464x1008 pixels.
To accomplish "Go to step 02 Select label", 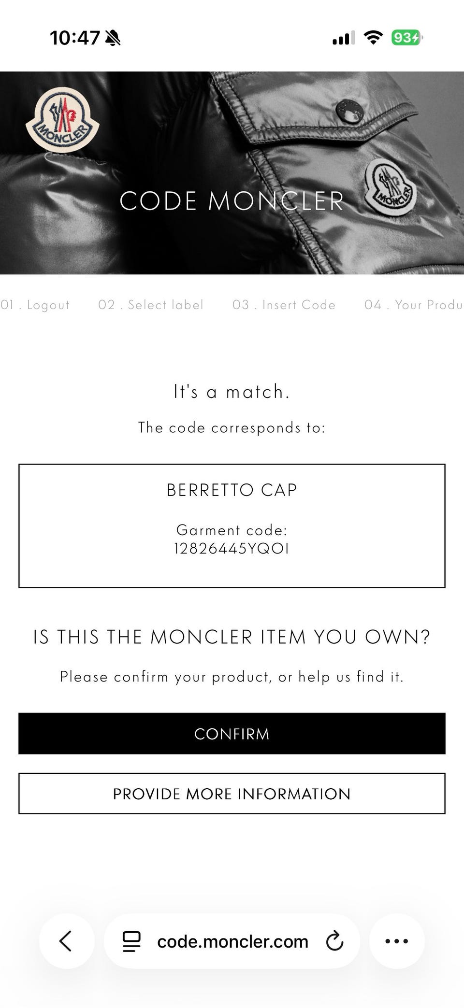I will tap(150, 305).
